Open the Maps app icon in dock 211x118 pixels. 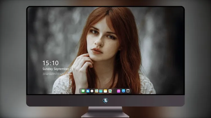(110, 91)
